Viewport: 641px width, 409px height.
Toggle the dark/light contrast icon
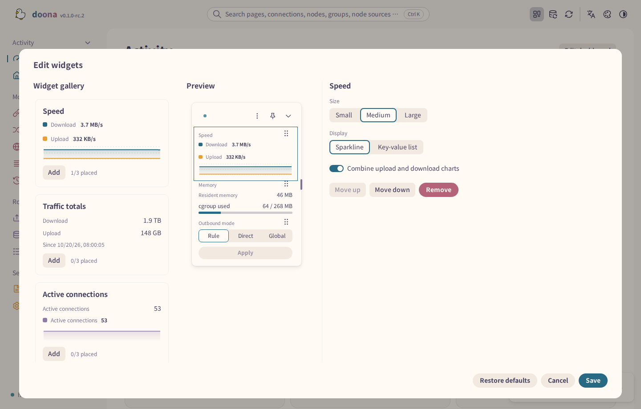coord(623,14)
